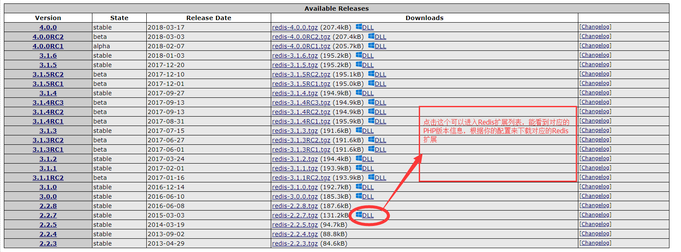Image resolution: width=681 pixels, height=252 pixels.
Task: Download redis-3.1.6.tgz package
Action: pos(295,56)
